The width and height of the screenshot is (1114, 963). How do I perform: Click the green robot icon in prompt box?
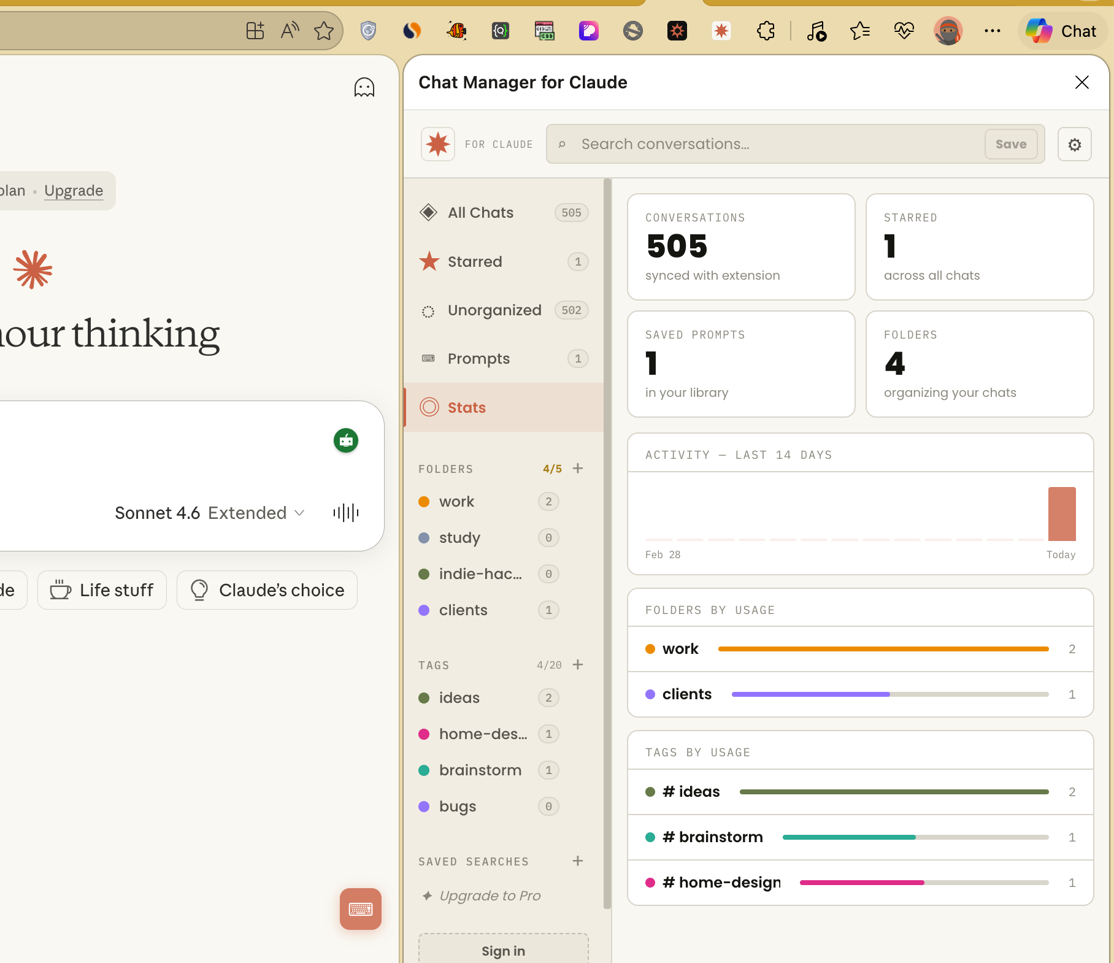[346, 440]
